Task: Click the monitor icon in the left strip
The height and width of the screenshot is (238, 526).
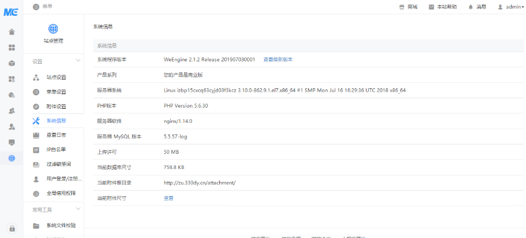Action: [12, 142]
